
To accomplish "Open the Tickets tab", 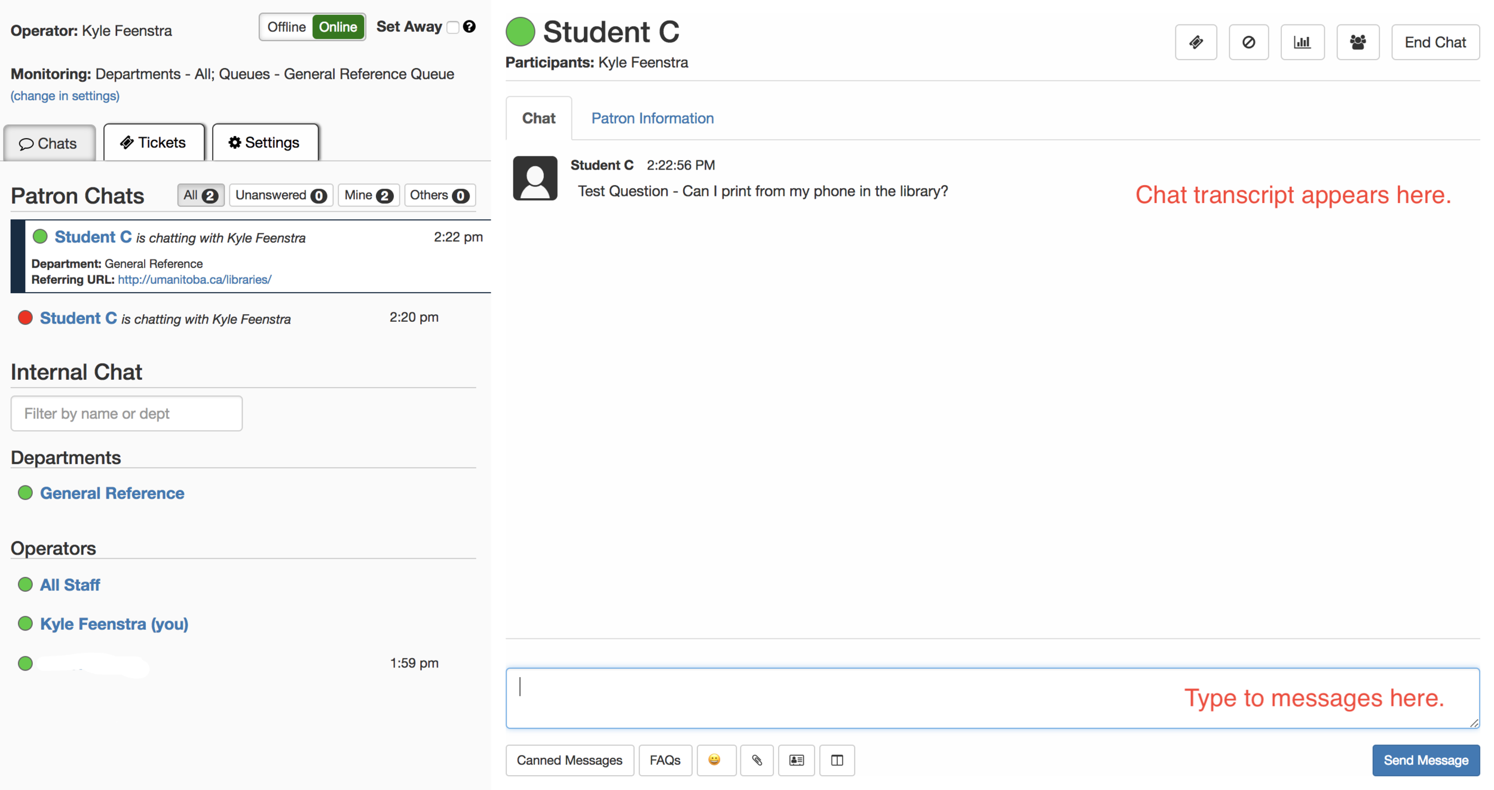I will (x=154, y=142).
